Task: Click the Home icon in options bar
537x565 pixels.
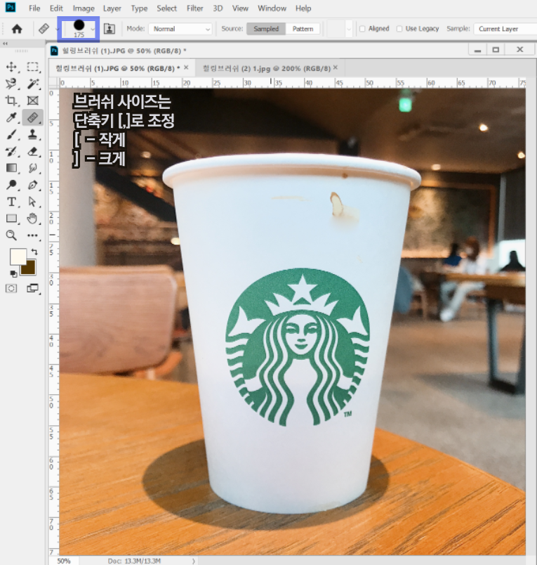Action: click(x=17, y=29)
